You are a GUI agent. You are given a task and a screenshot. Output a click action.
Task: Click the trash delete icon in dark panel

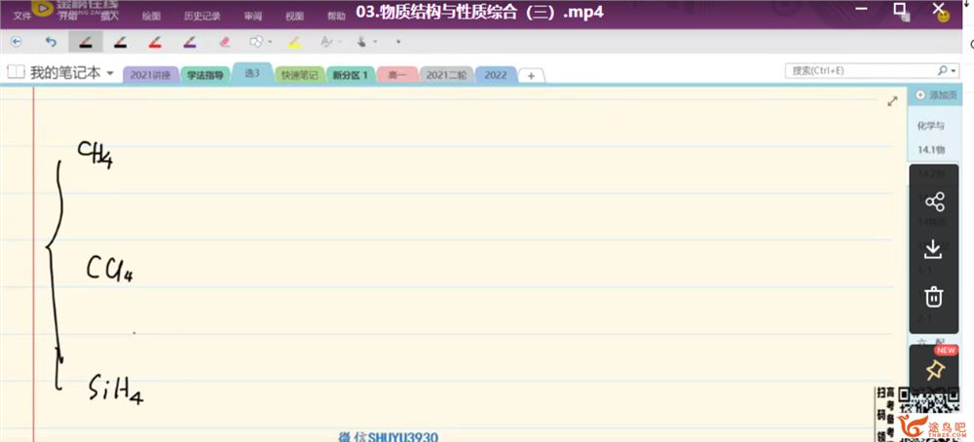click(x=934, y=297)
